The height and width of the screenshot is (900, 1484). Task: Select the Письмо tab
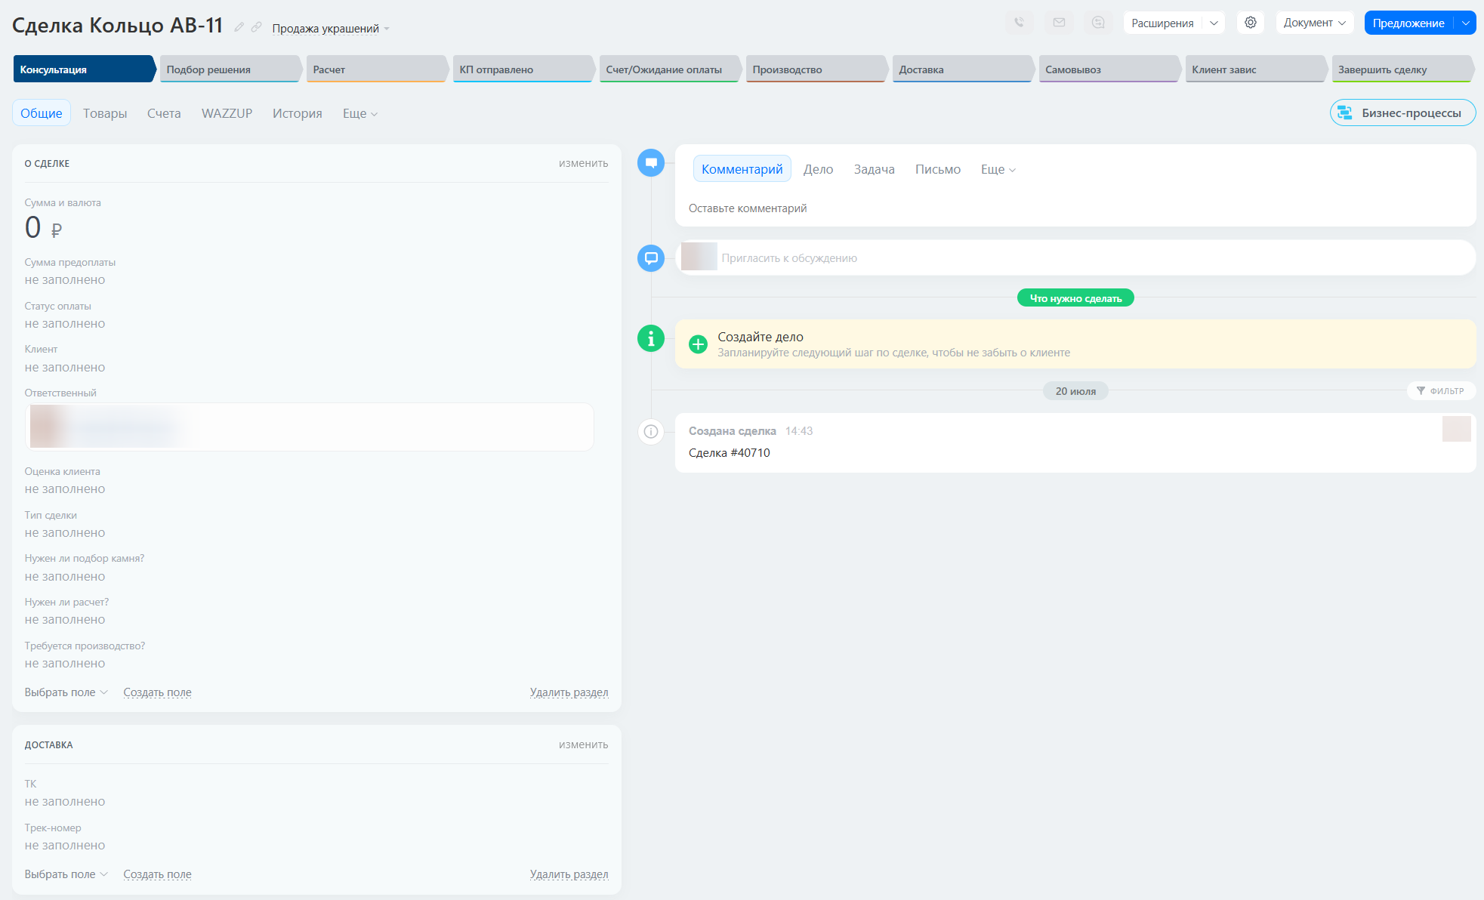(x=938, y=169)
